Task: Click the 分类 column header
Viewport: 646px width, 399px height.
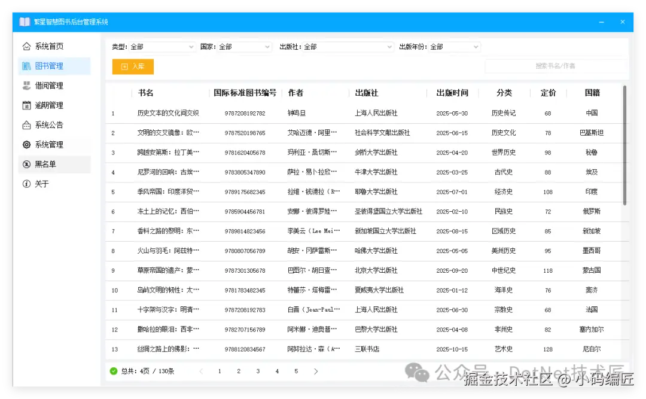Action: [x=504, y=93]
